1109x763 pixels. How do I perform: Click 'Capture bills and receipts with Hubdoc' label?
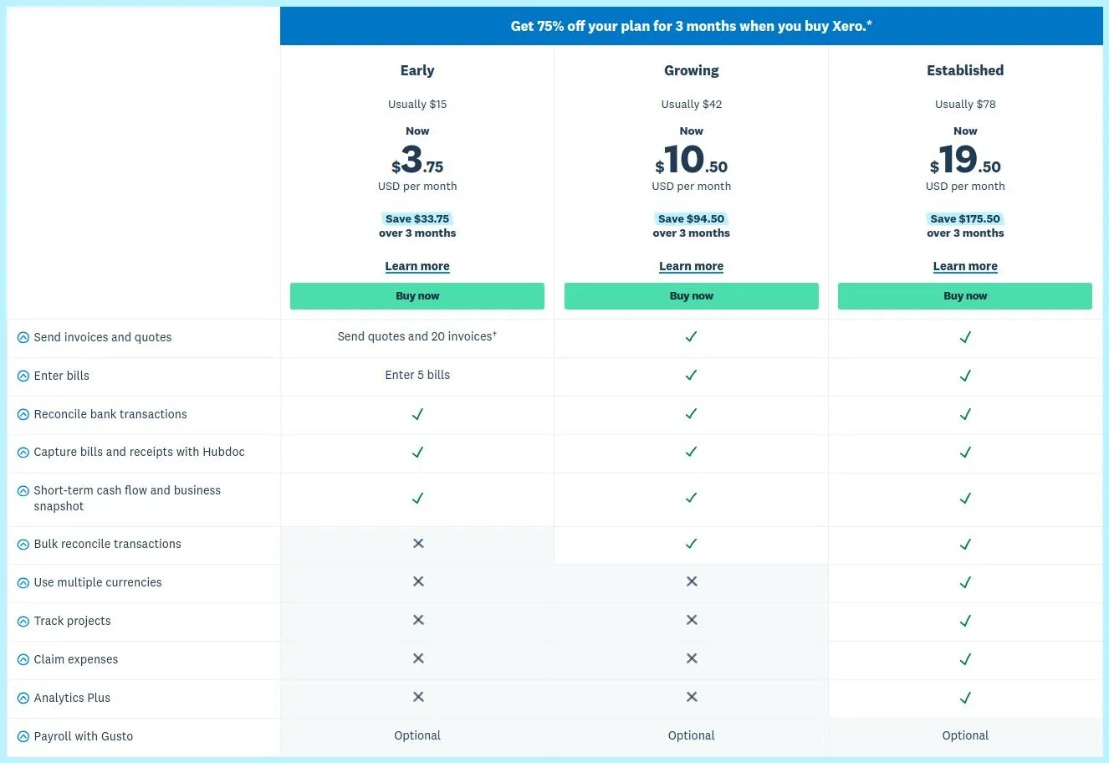[139, 452]
